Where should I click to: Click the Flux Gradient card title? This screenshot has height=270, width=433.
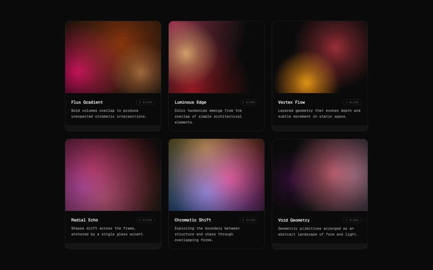click(87, 102)
